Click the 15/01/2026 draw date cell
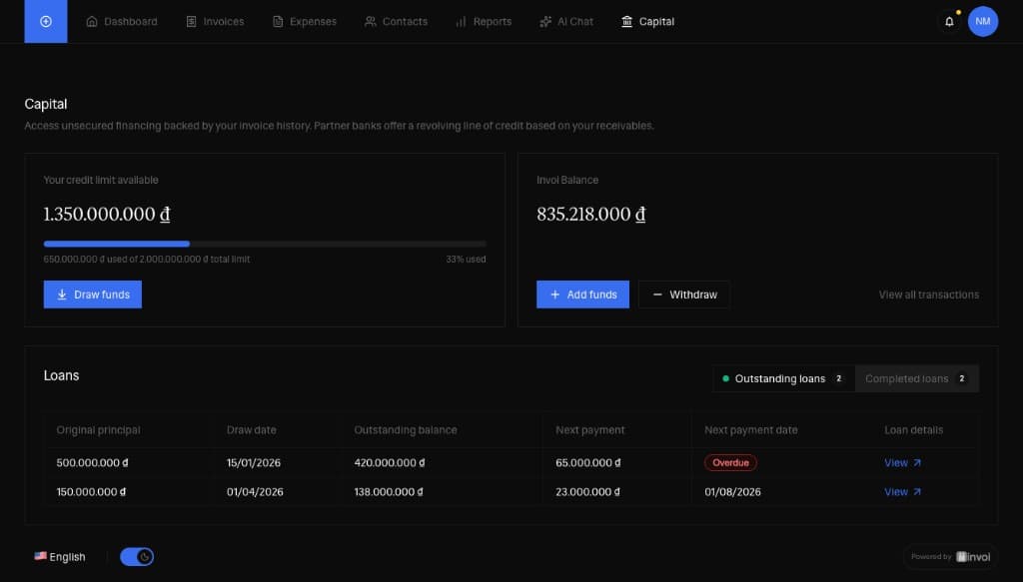 tap(254, 463)
